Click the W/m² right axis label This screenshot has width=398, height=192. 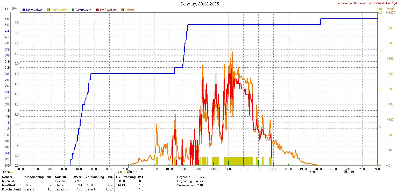pos(390,9)
